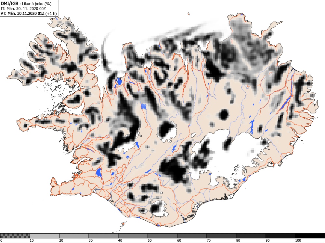Select the 80–90% near-black legend segment
The width and height of the screenshot is (325, 243).
[x=251, y=236]
